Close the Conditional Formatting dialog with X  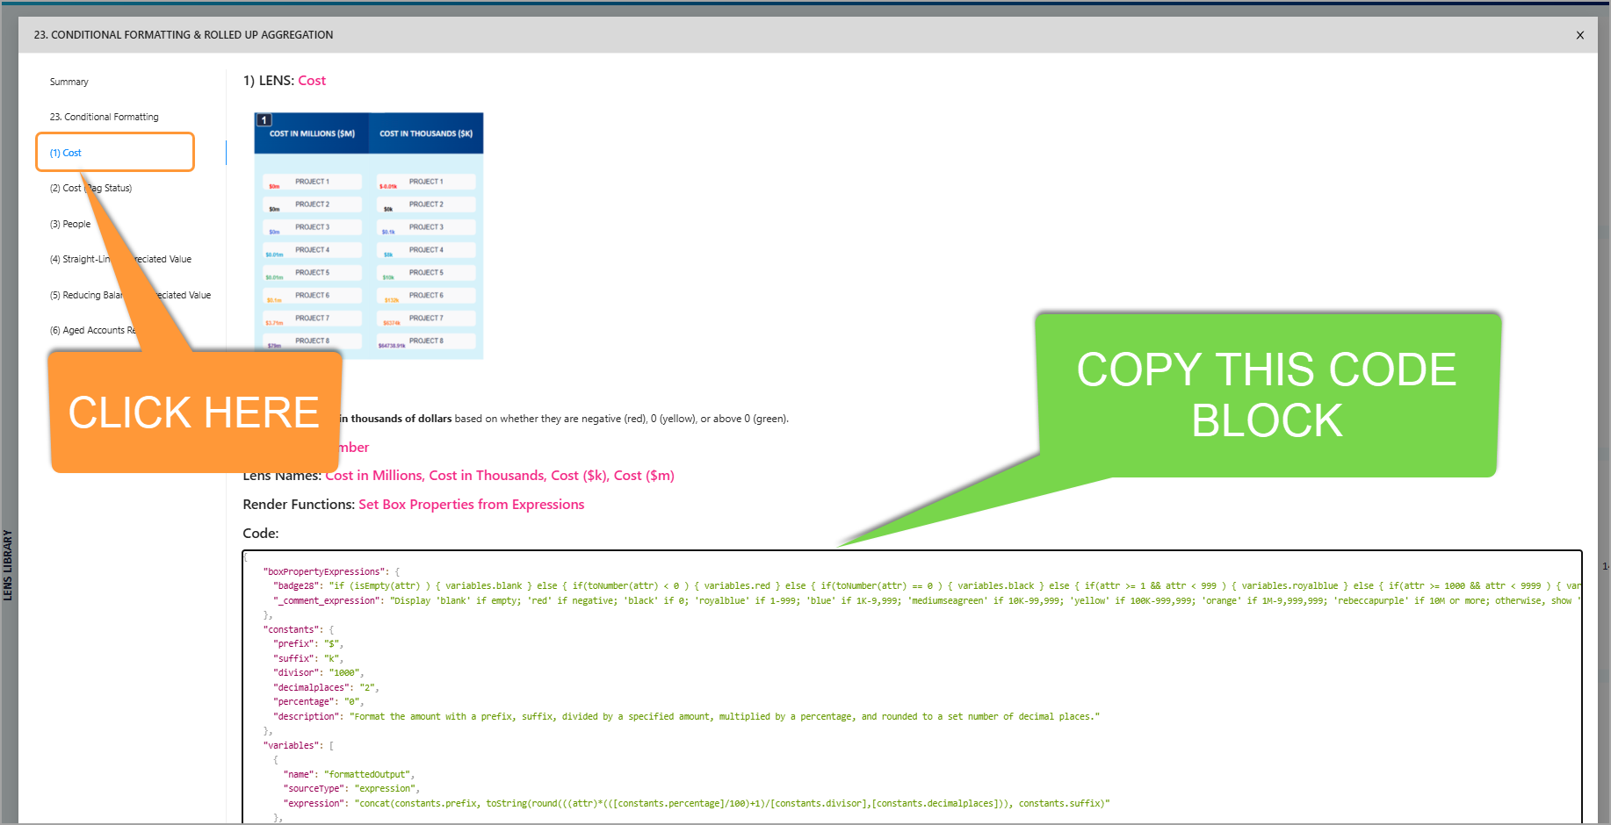click(x=1579, y=35)
